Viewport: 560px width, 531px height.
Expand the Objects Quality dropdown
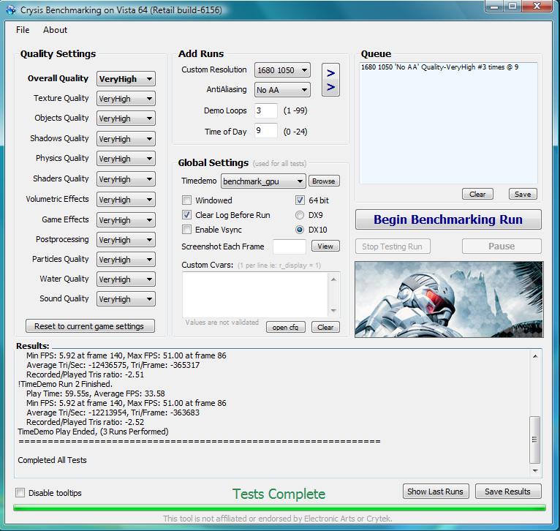126,118
